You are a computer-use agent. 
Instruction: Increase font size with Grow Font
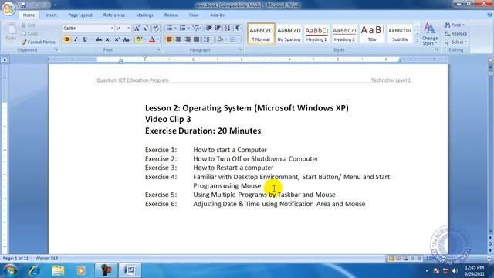[137, 29]
